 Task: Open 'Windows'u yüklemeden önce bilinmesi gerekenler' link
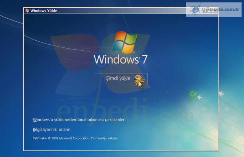click(x=79, y=120)
